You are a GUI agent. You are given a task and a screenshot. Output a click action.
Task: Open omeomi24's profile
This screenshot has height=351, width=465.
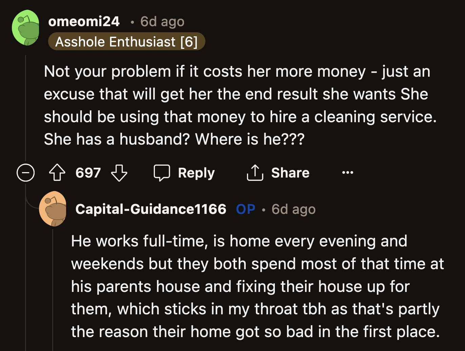coord(84,21)
